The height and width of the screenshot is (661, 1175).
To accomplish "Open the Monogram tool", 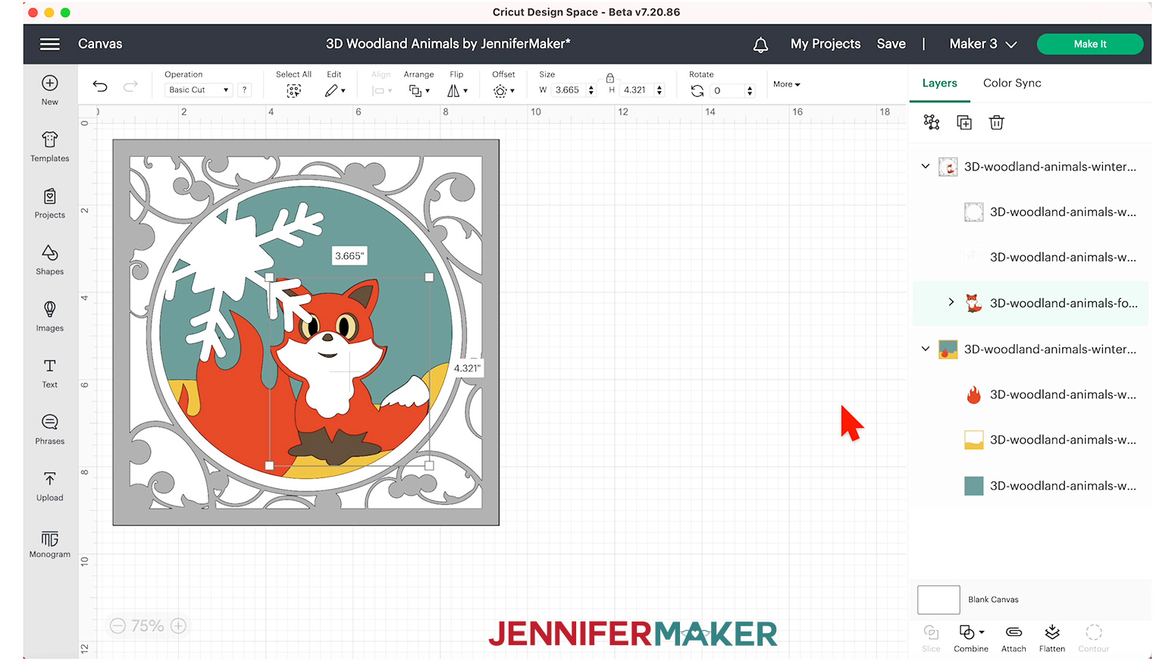I will 50,543.
